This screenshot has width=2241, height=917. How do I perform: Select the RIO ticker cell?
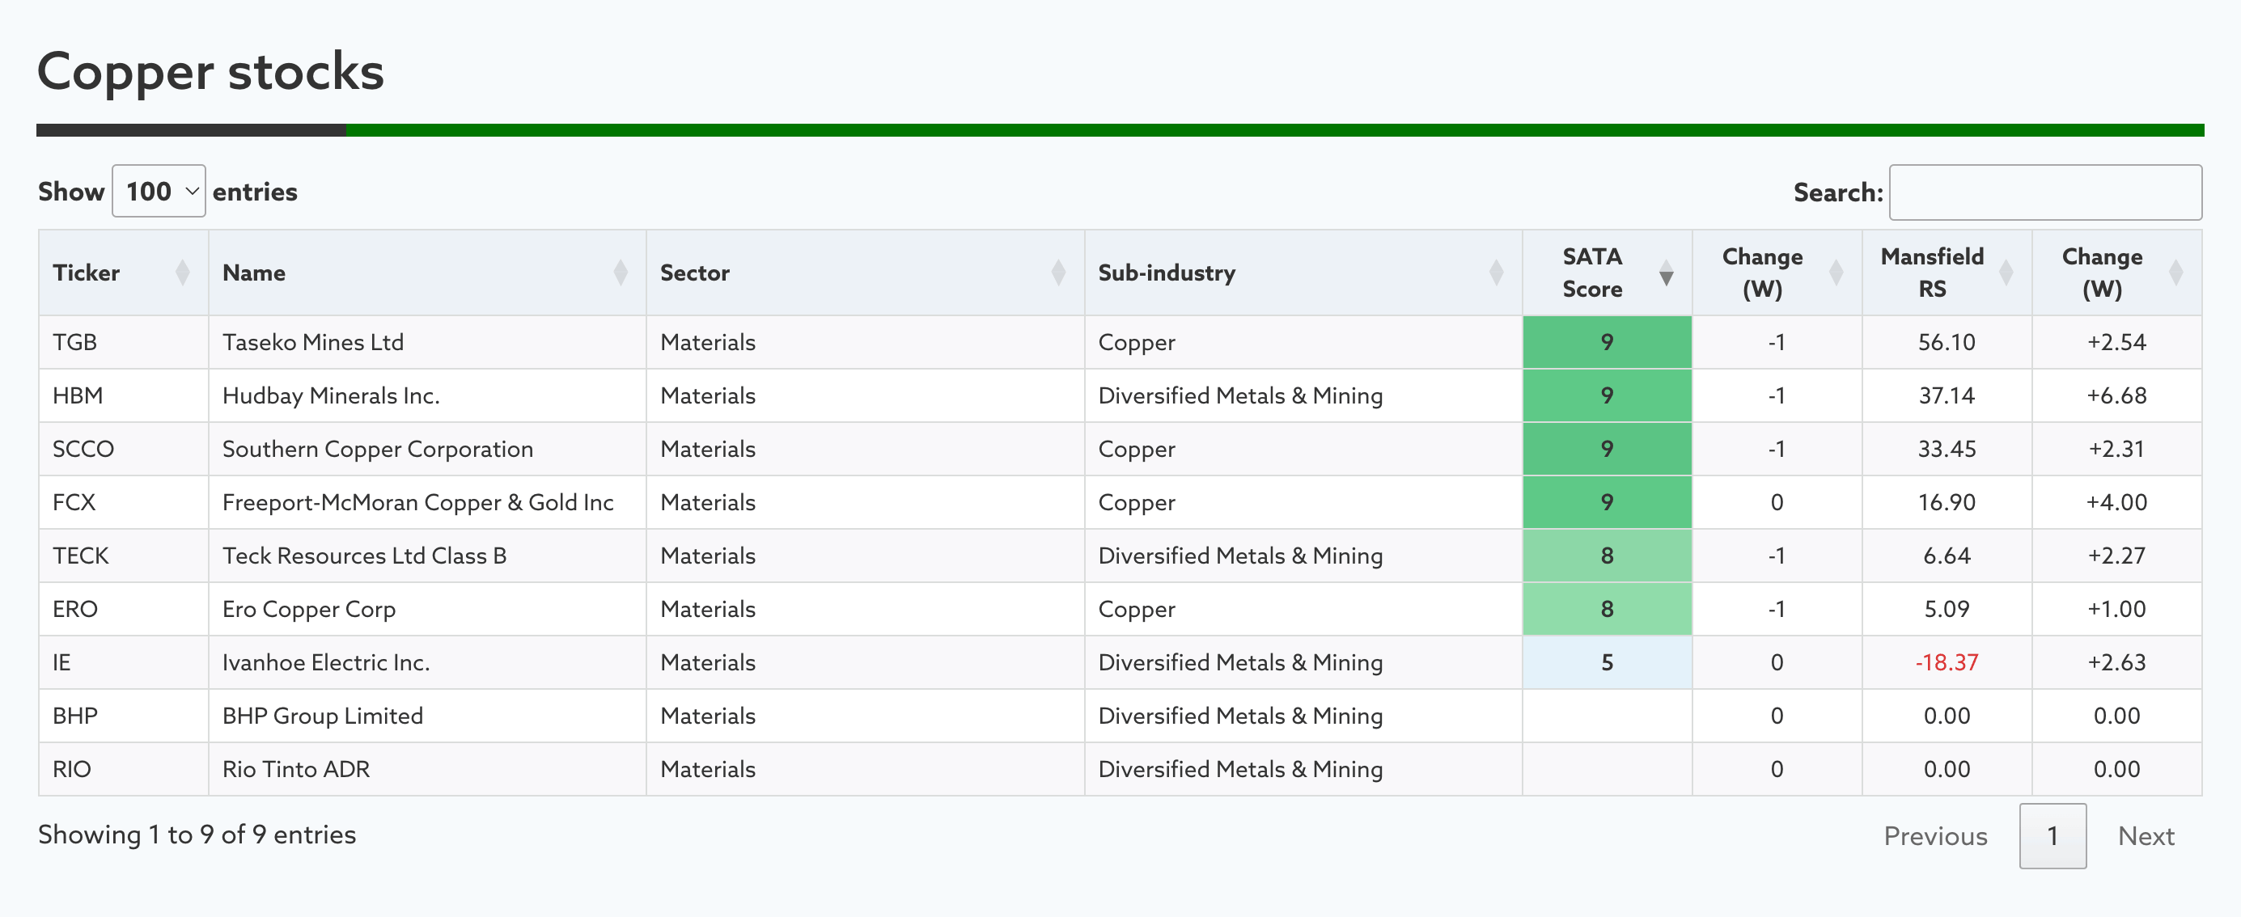tap(124, 769)
